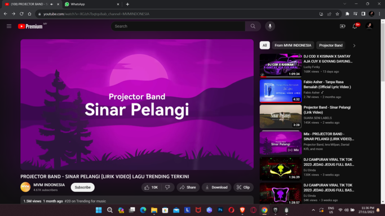Click the #20 on Trending for music text
This screenshot has width=385, height=216.
click(x=85, y=201)
